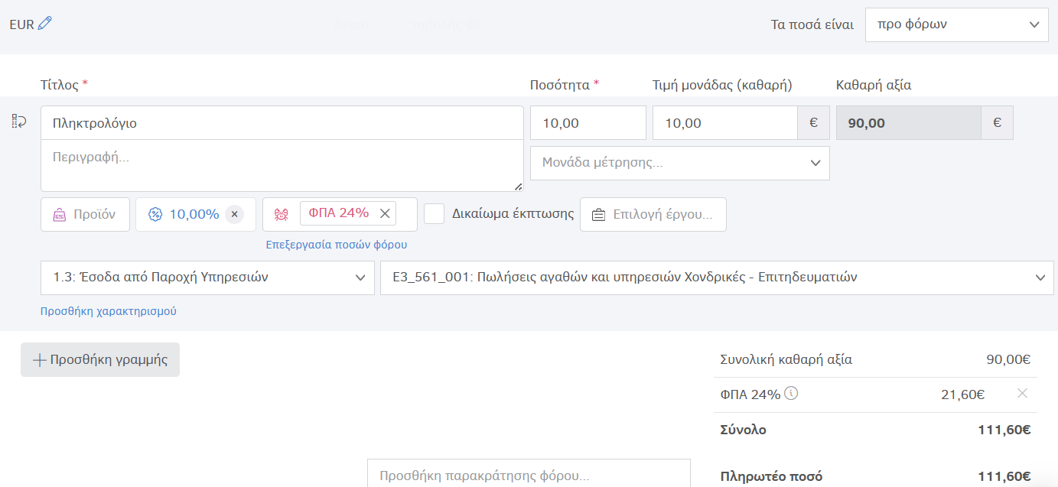Click the Επιλογή έργου project selector

[x=653, y=214]
